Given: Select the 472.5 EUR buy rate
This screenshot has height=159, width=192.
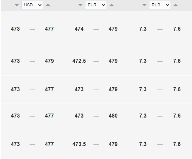Looking at the screenshot, I should [79, 61].
